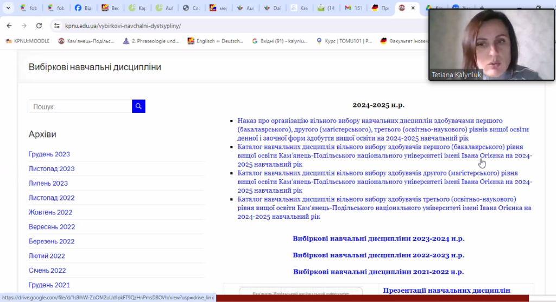This screenshot has height=302, width=556.
Task: Close the currently active browser tab
Action: pyautogui.click(x=414, y=8)
